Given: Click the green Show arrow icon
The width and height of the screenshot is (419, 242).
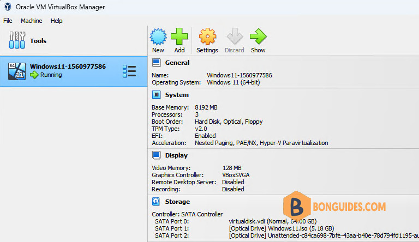Looking at the screenshot, I should coord(258,37).
